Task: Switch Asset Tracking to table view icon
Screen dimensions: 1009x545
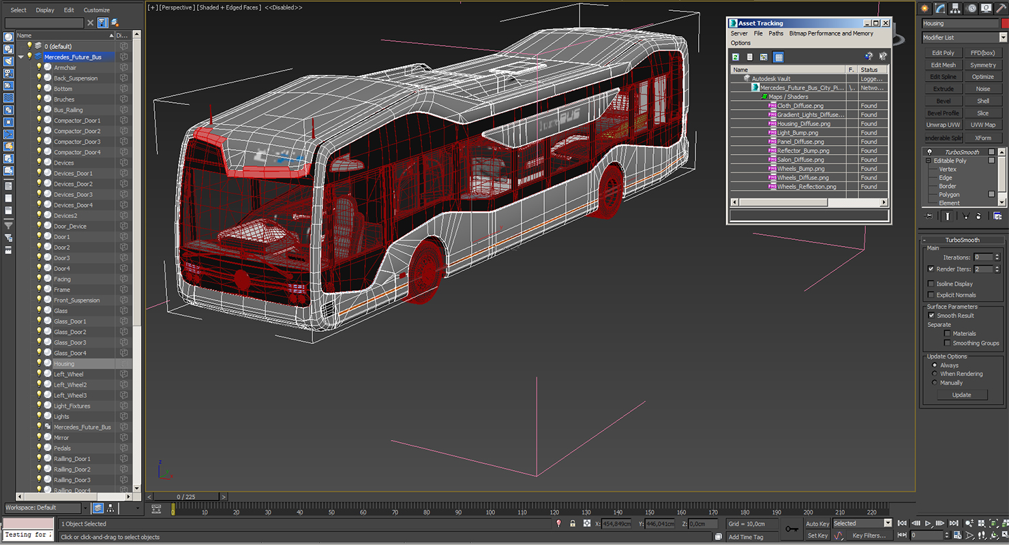Action: tap(779, 57)
